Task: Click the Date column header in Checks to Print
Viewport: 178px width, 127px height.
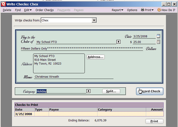Action: 25,109
